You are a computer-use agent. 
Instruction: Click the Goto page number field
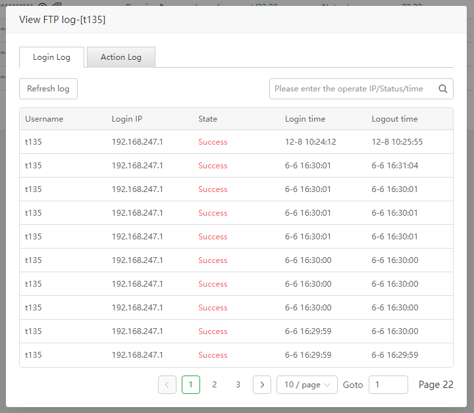tap(388, 385)
